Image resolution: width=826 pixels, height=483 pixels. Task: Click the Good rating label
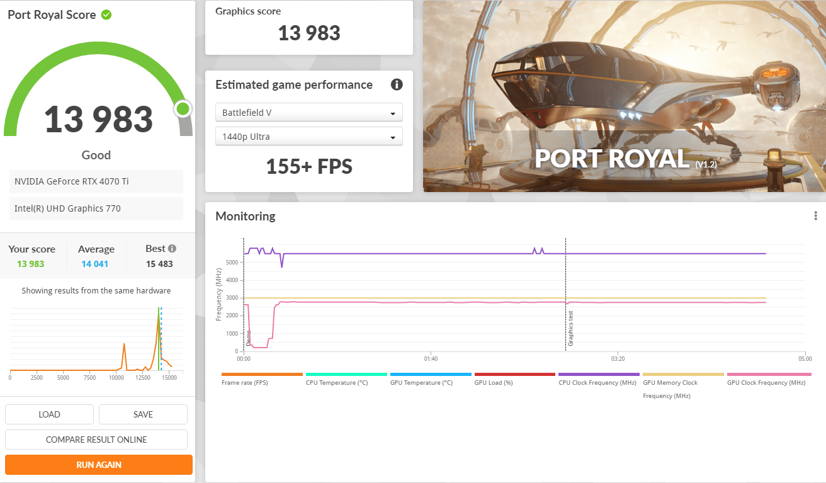[x=96, y=155]
